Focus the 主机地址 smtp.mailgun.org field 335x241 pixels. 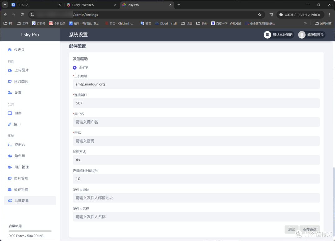coord(196,84)
